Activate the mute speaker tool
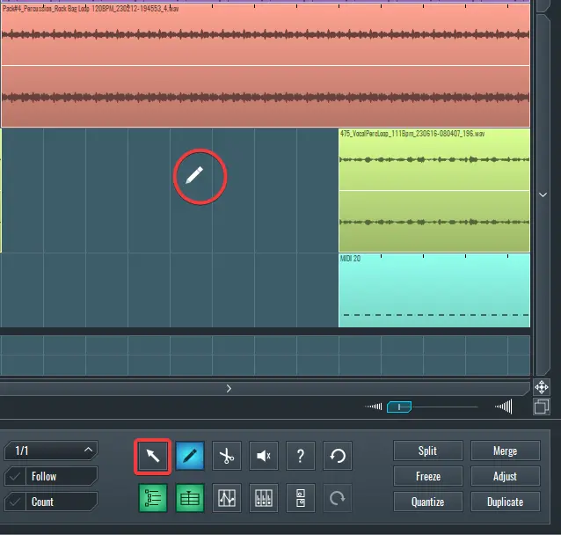Viewport: 561px width, 535px height. click(264, 456)
